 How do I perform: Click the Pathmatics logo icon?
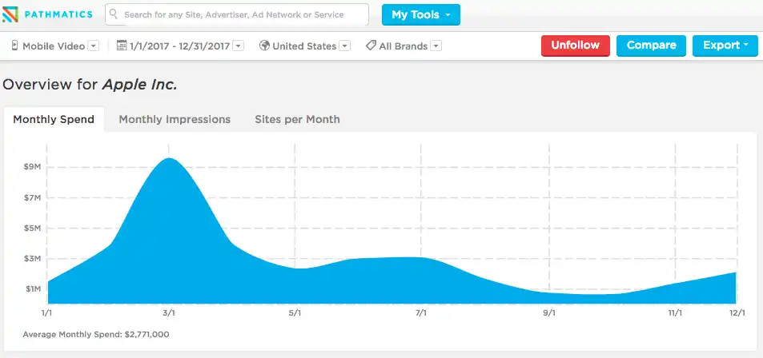click(x=10, y=14)
